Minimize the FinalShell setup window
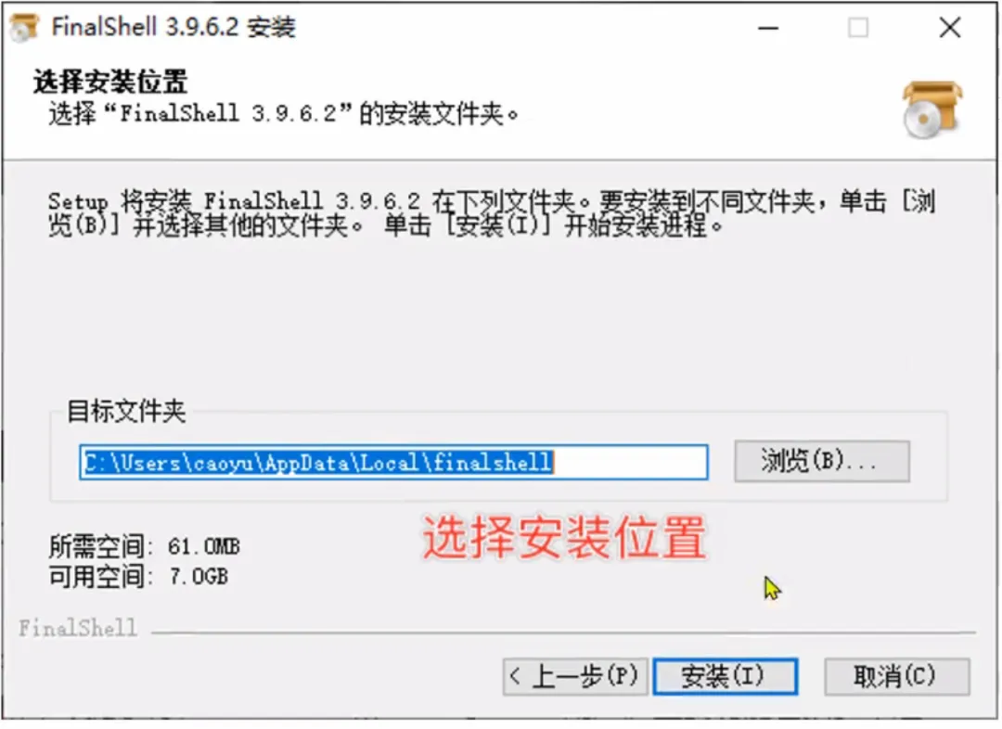This screenshot has width=1002, height=729. 768,28
